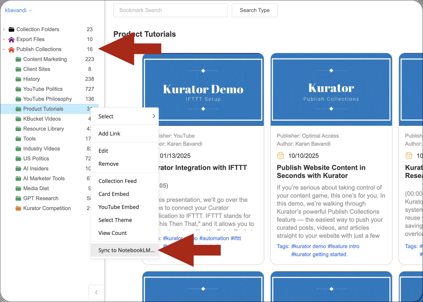
Task: Choose YouTube Embed in the context menu
Action: coord(125,207)
